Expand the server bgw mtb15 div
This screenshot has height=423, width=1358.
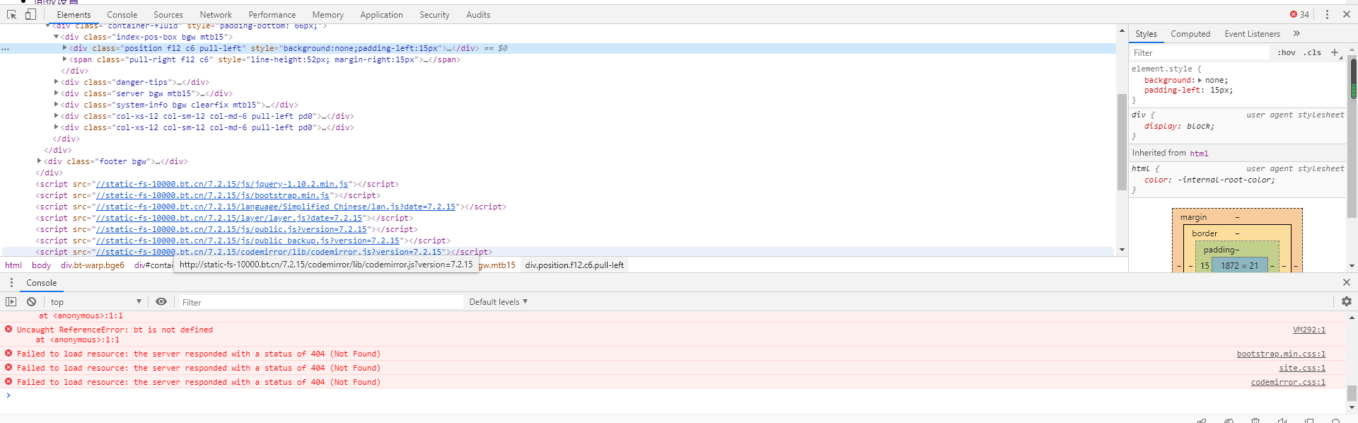click(57, 93)
